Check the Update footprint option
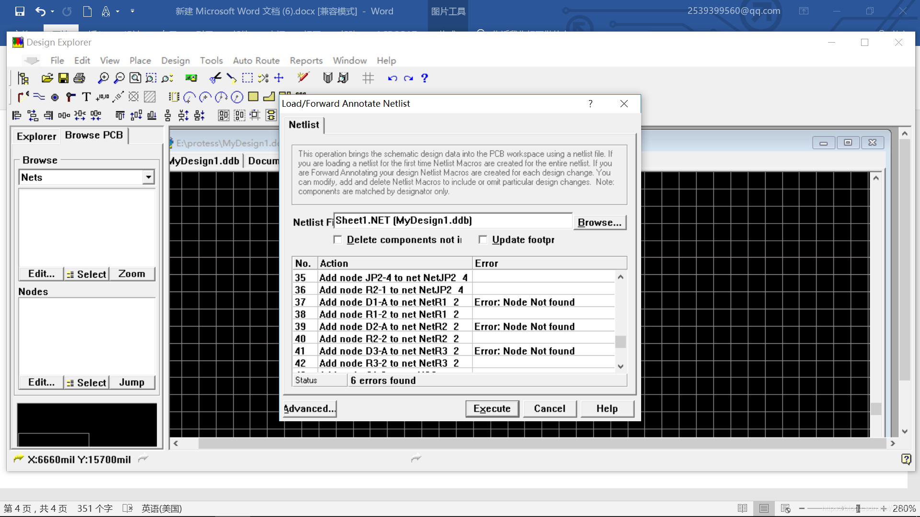Image resolution: width=920 pixels, height=517 pixels. [483, 239]
